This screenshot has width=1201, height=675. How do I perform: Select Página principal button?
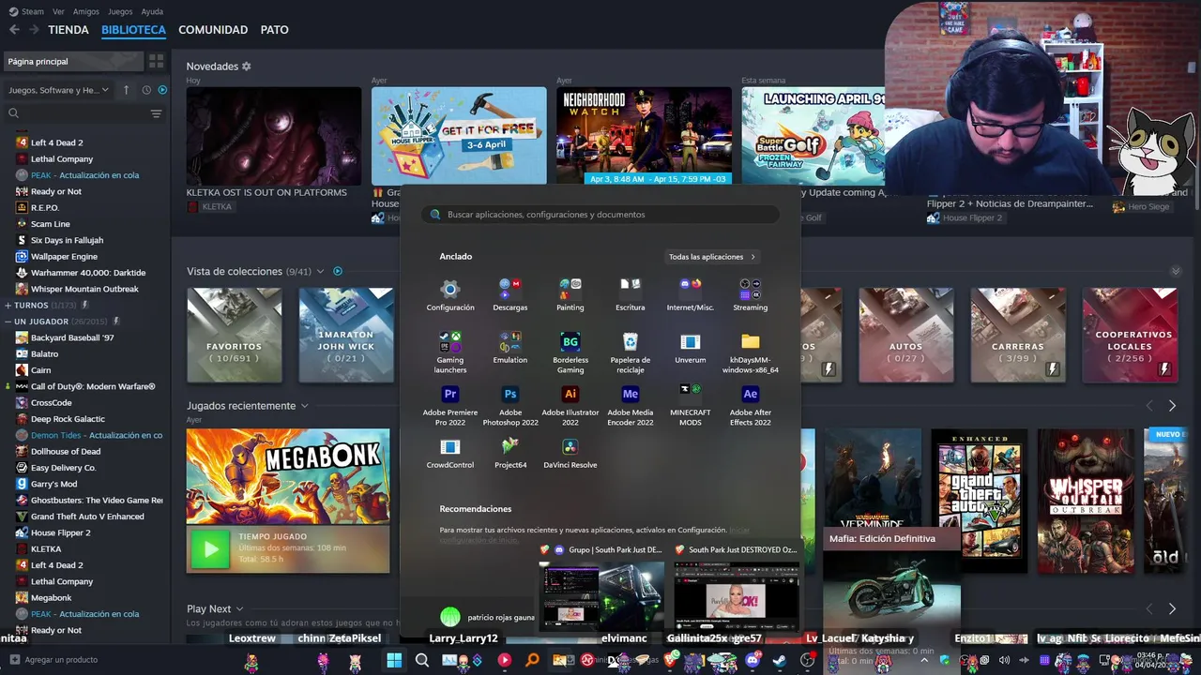tap(73, 61)
